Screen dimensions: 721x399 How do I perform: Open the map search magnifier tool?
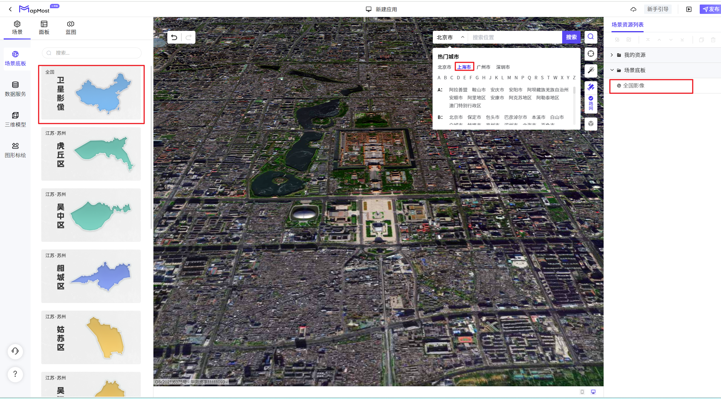[591, 37]
